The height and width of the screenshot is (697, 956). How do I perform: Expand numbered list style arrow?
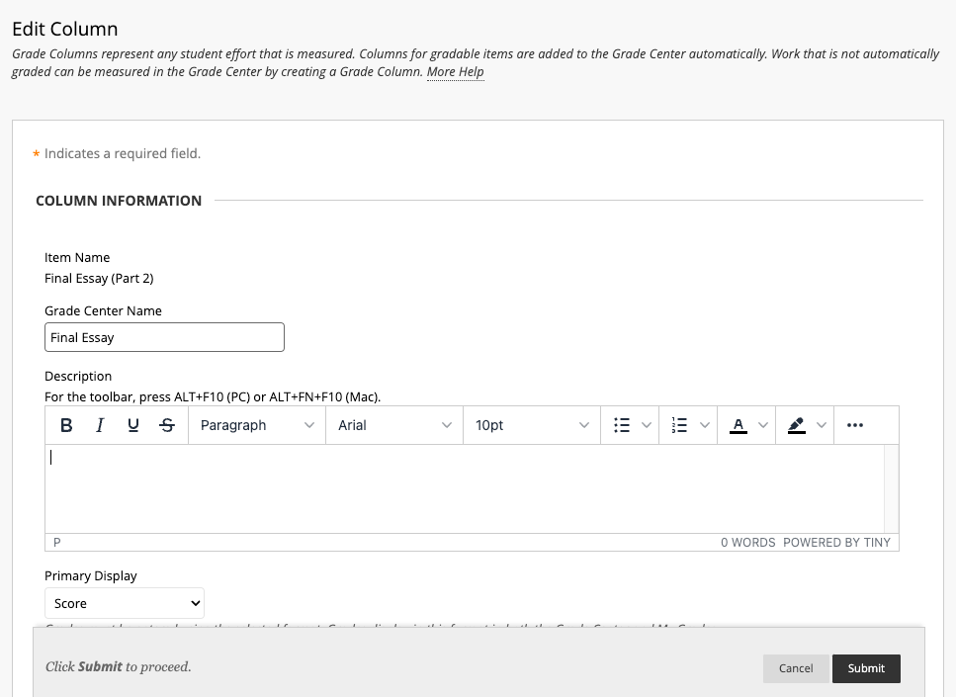(x=704, y=425)
